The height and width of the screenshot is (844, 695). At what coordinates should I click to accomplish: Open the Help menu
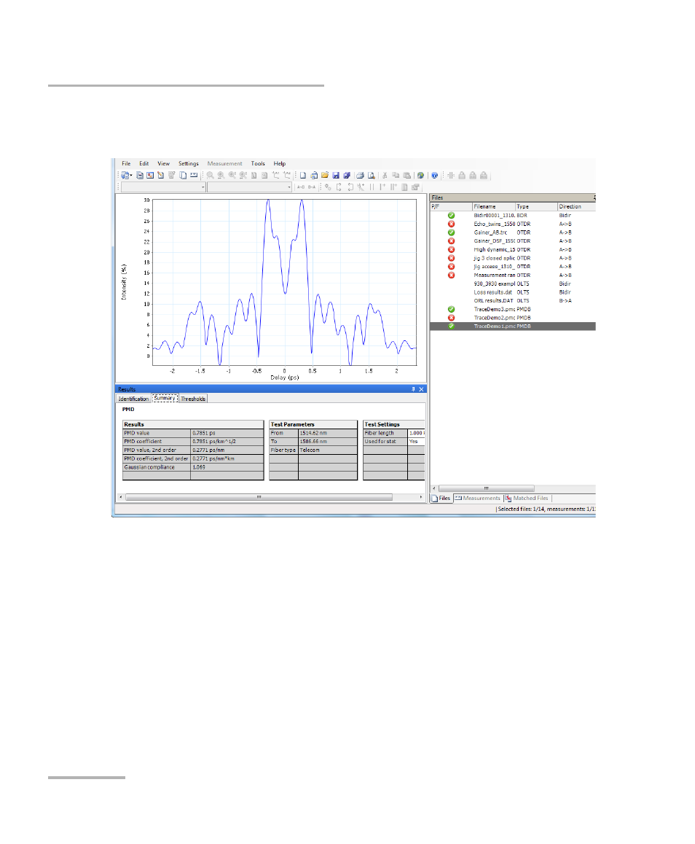(x=279, y=164)
